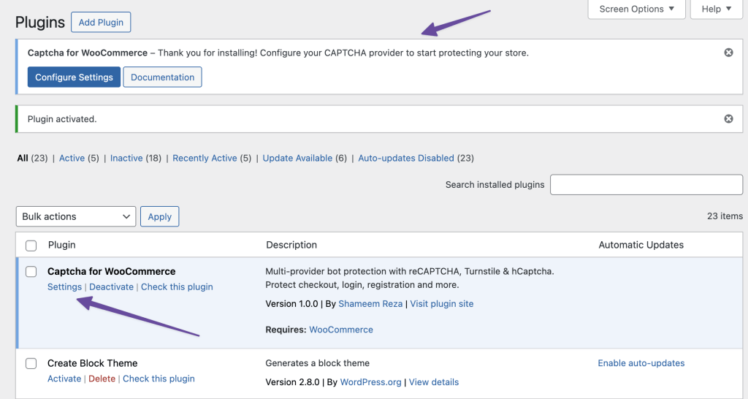Deactivate the Captcha for WooCommerce plugin
This screenshot has height=399, width=748.
(111, 286)
